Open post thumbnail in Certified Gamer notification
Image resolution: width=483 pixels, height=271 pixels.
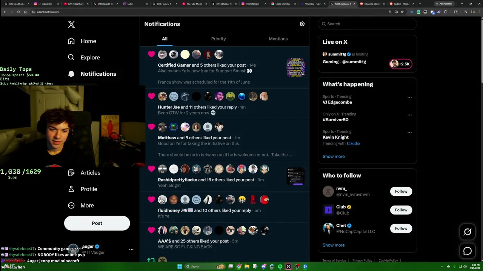(x=295, y=67)
